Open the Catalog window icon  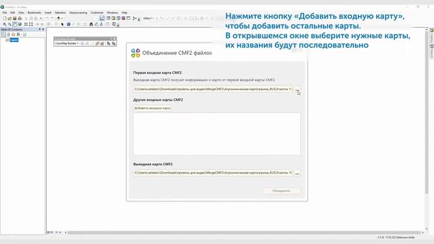coord(113,18)
